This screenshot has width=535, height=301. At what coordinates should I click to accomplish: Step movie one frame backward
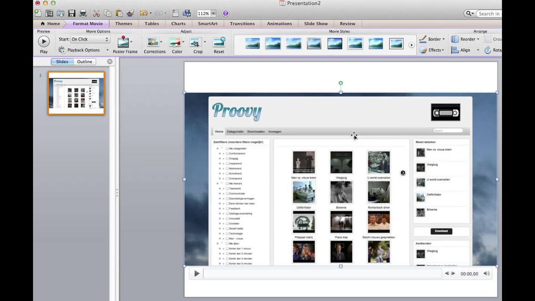446,273
